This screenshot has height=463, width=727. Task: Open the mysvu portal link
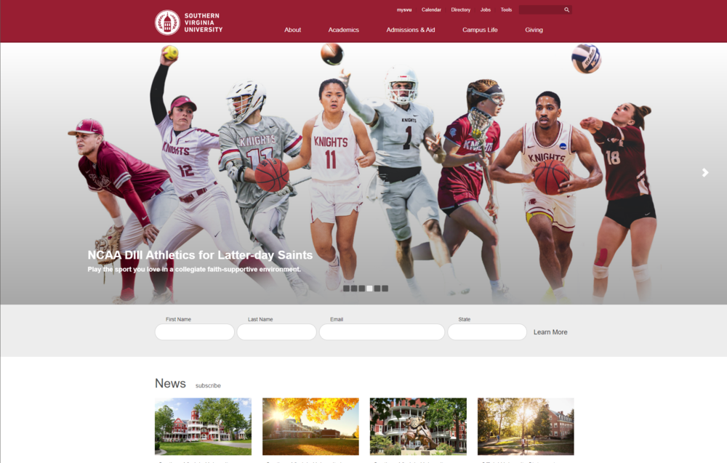click(x=403, y=9)
